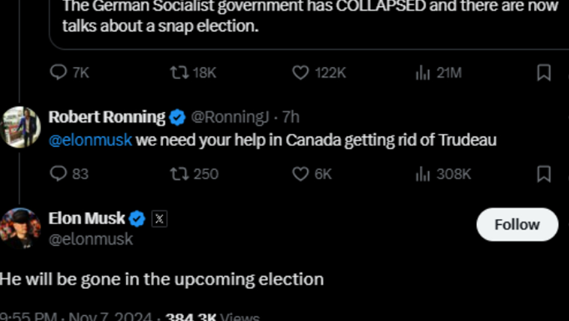
Task: Open Robert Ronning's profile picture
Action: click(21, 126)
